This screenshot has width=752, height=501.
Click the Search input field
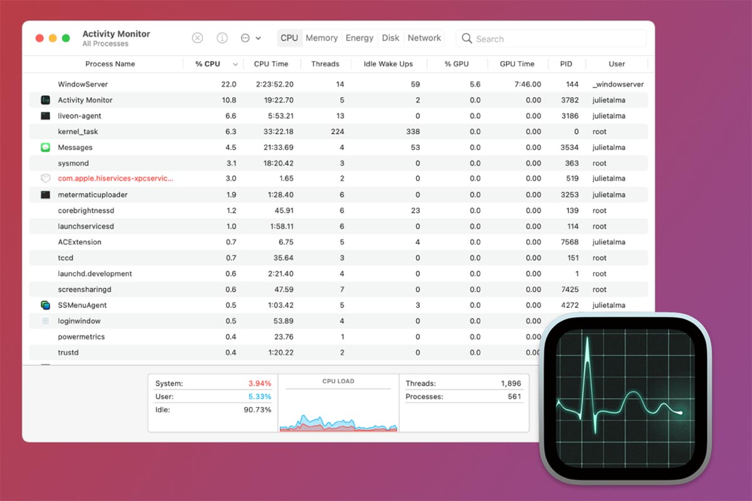click(558, 39)
